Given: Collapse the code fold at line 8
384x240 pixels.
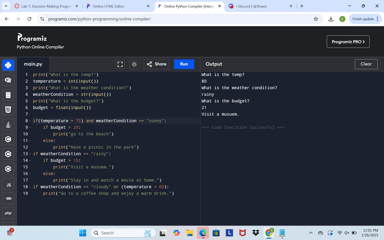Looking at the screenshot, I should click(30, 121).
